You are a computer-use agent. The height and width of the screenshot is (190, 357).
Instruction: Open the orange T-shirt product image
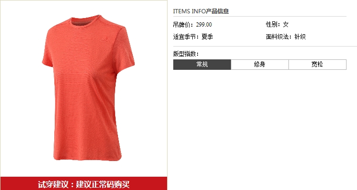click(x=88, y=88)
